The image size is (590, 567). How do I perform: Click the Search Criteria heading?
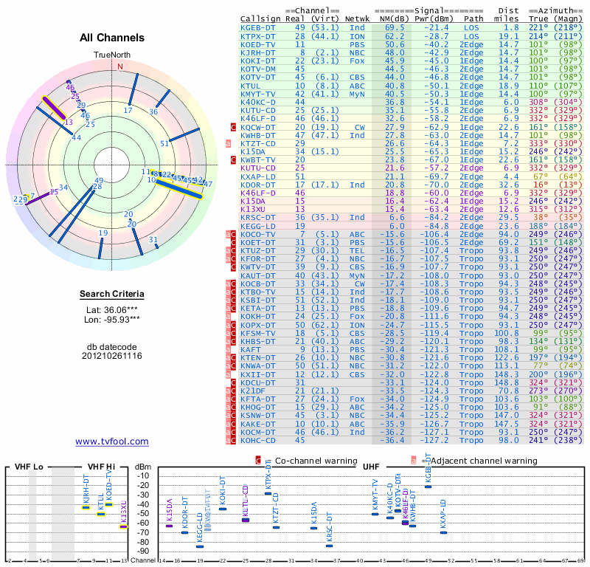coord(112,294)
